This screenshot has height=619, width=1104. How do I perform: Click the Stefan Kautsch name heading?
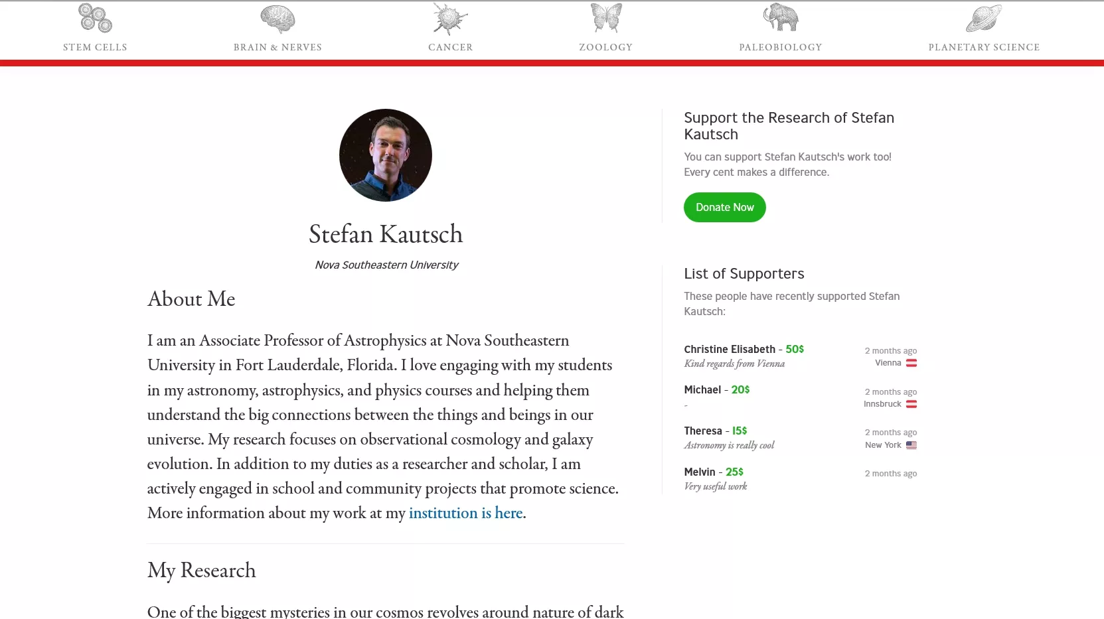point(386,234)
